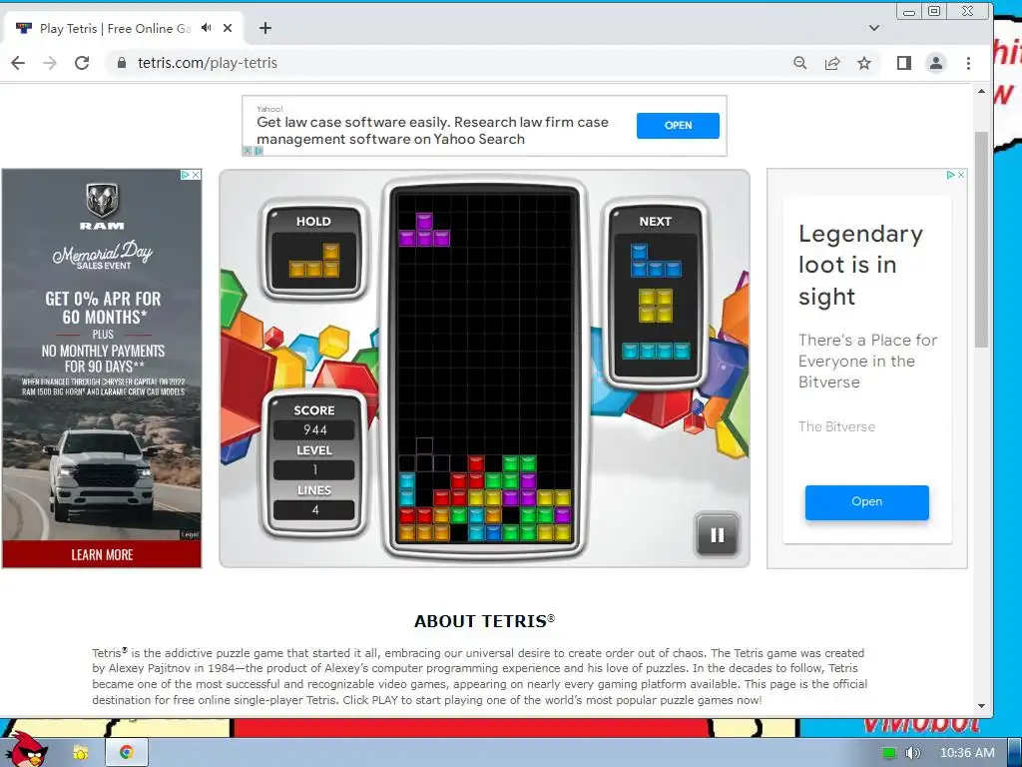1022x767 pixels.
Task: Click the page scrollbar down arrow
Action: (982, 706)
